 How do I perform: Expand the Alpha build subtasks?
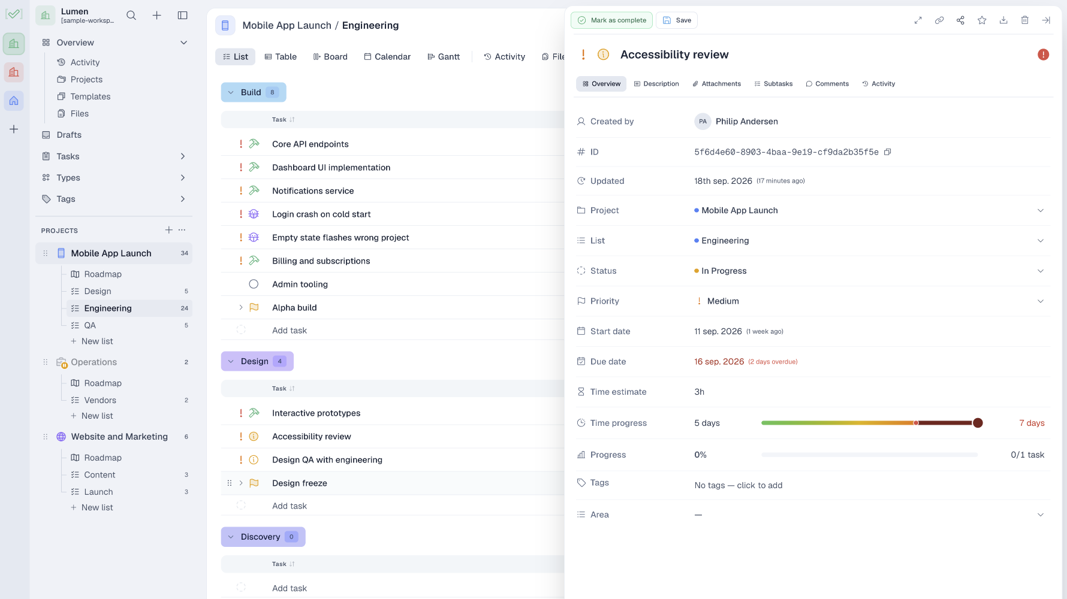pos(241,307)
